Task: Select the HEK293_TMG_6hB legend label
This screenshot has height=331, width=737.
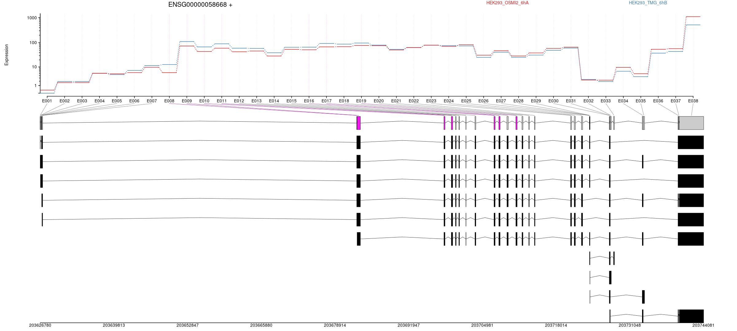Action: (x=648, y=3)
